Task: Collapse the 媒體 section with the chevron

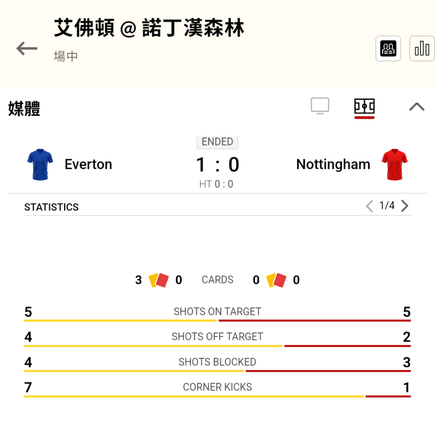Action: tap(417, 107)
